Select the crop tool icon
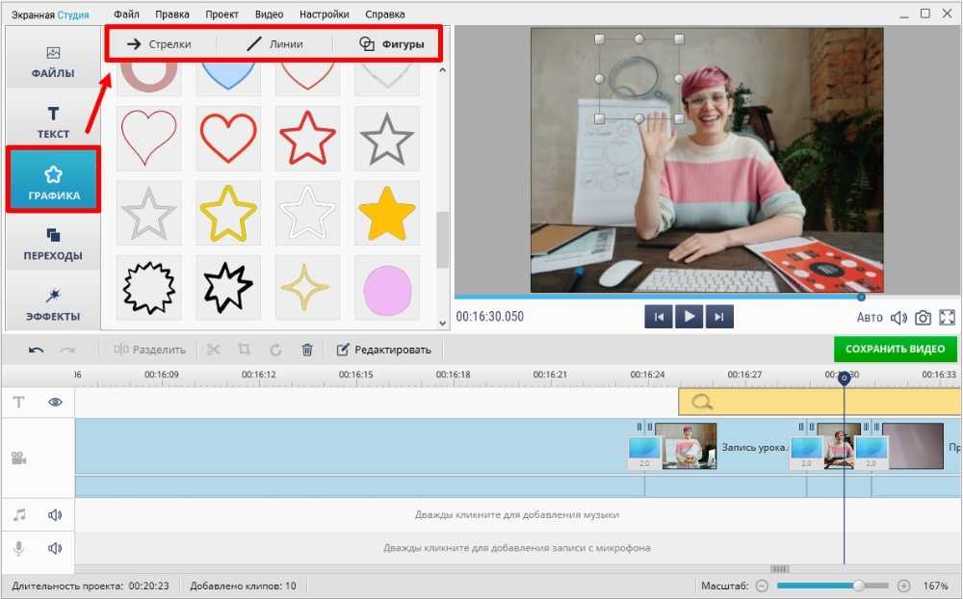 pos(245,350)
